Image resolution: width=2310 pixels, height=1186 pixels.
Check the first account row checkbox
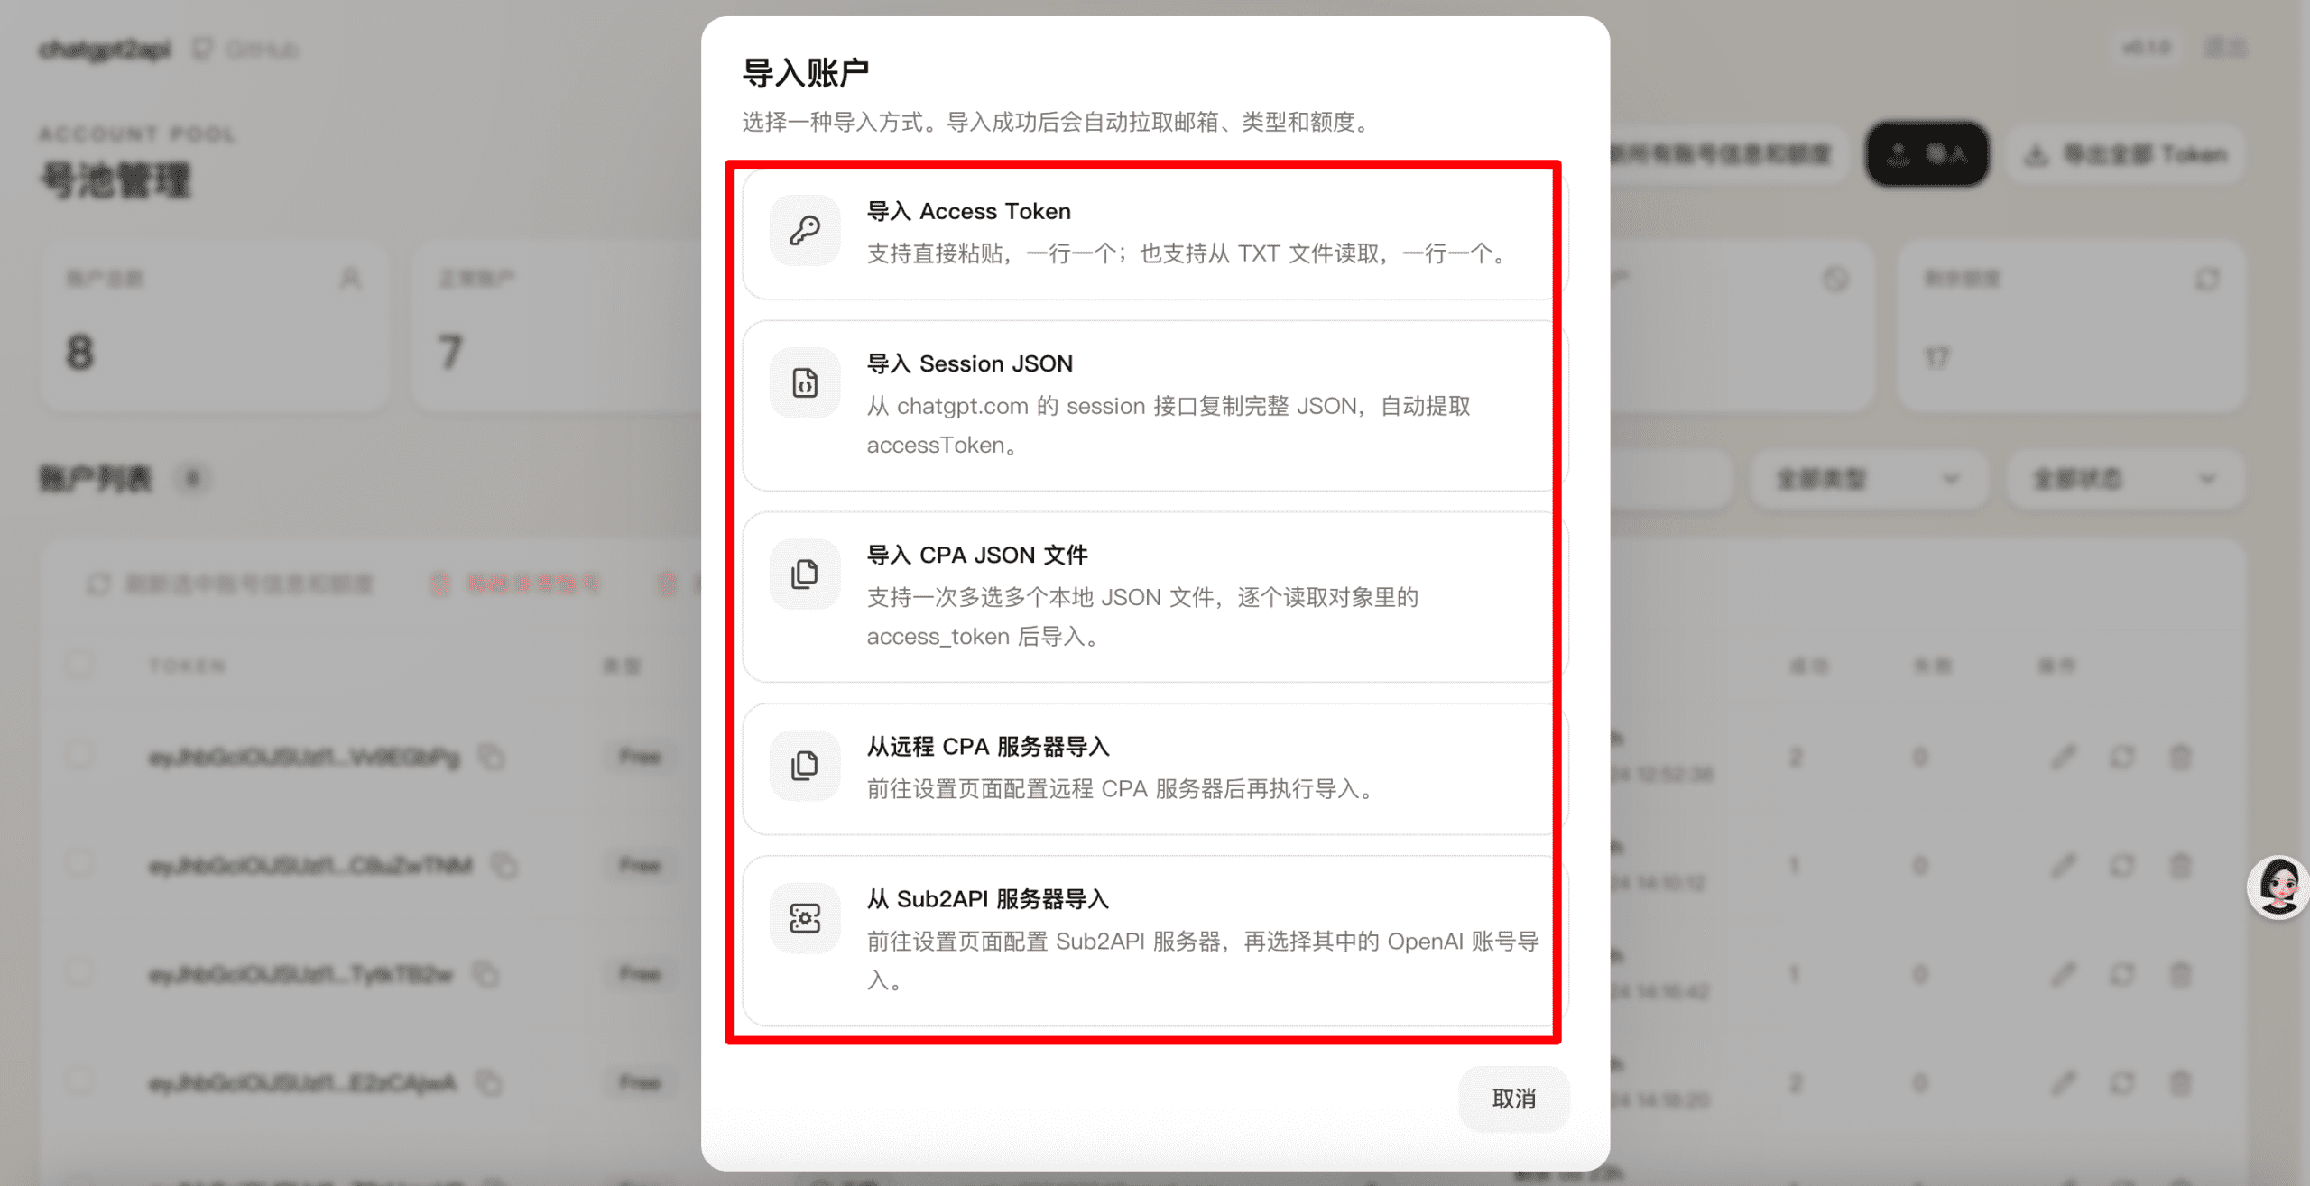(x=79, y=755)
